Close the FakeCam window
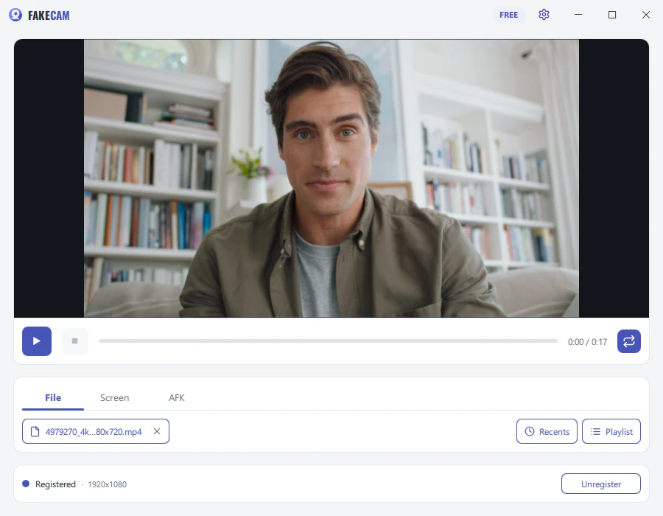The image size is (663, 516). 645,15
